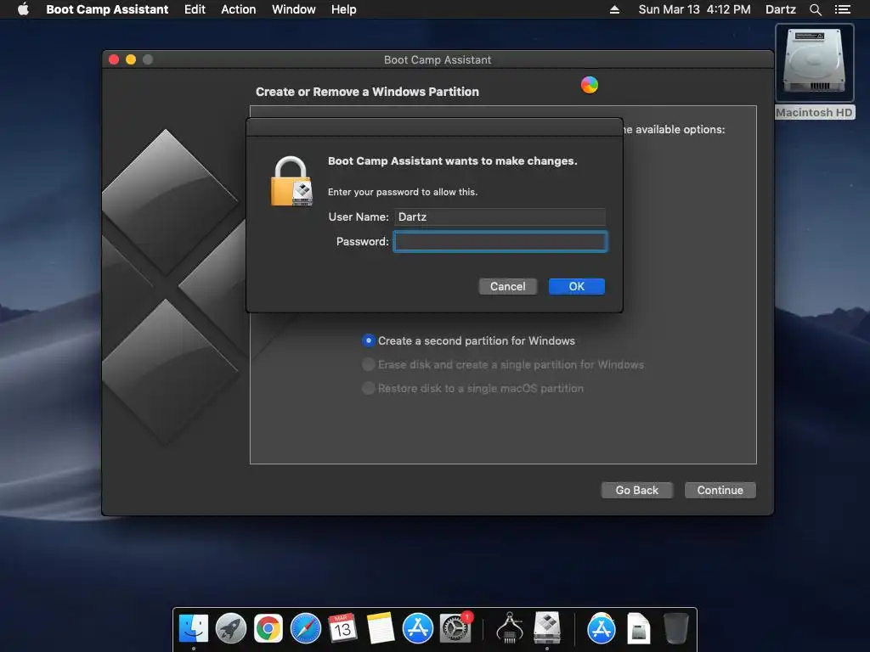Screen dimensions: 870x652
Task: Open the Apple menu
Action: 23,9
